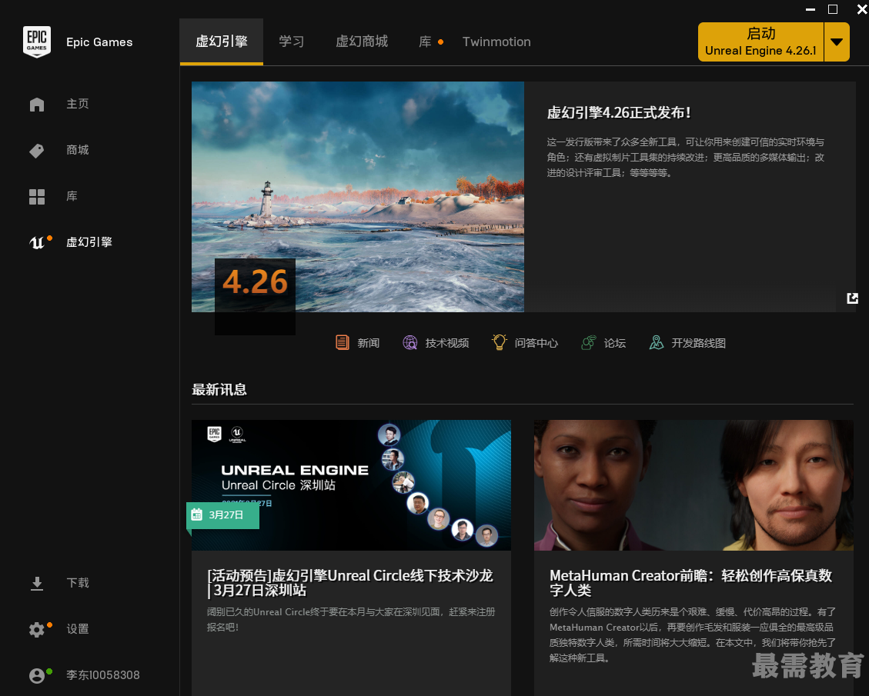Close the Epic Games launcher window
This screenshot has height=696, width=869.
(862, 9)
